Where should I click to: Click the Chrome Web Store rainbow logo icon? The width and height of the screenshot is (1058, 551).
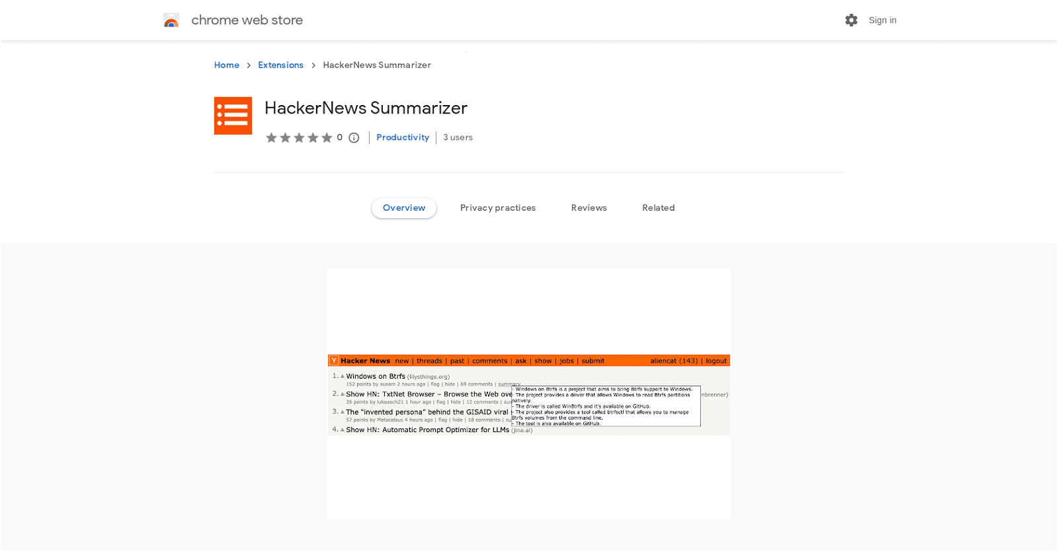pyautogui.click(x=171, y=20)
